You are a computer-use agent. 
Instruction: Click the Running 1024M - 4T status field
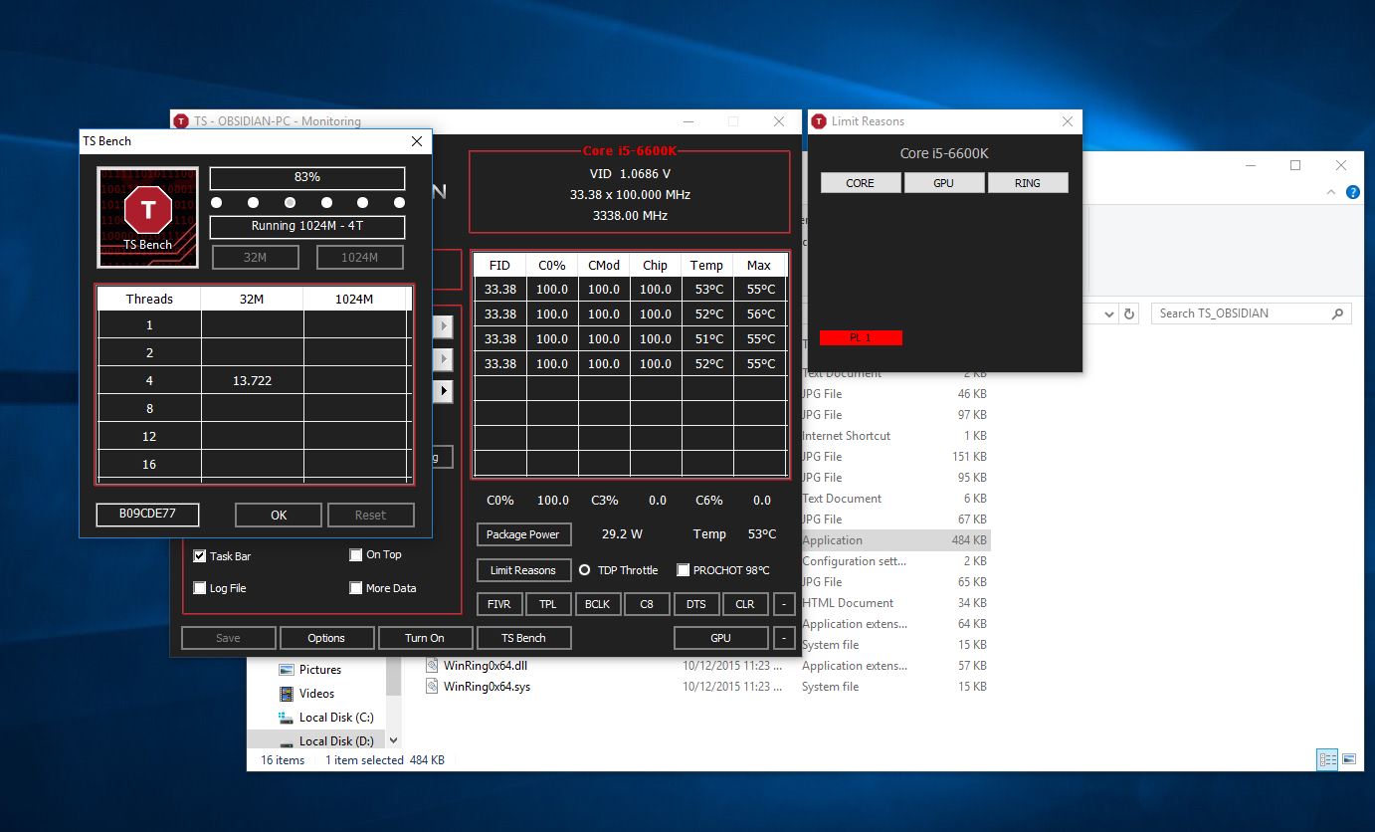(x=307, y=227)
